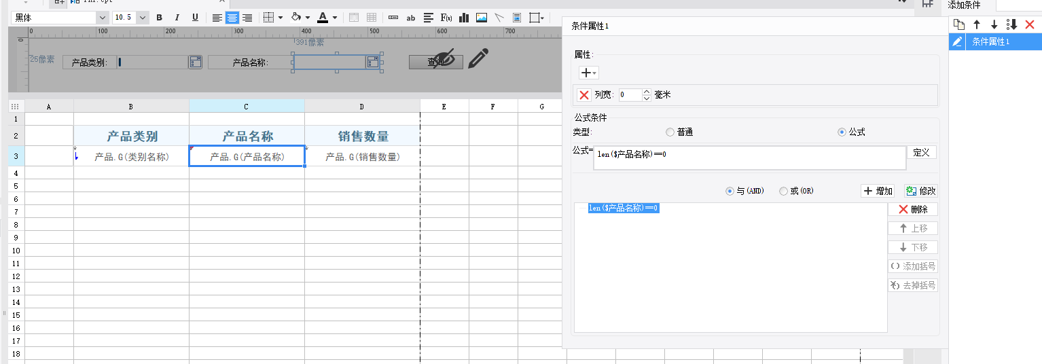Expand the border style dropdown arrow
Image resolution: width=1042 pixels, height=364 pixels.
(x=281, y=18)
